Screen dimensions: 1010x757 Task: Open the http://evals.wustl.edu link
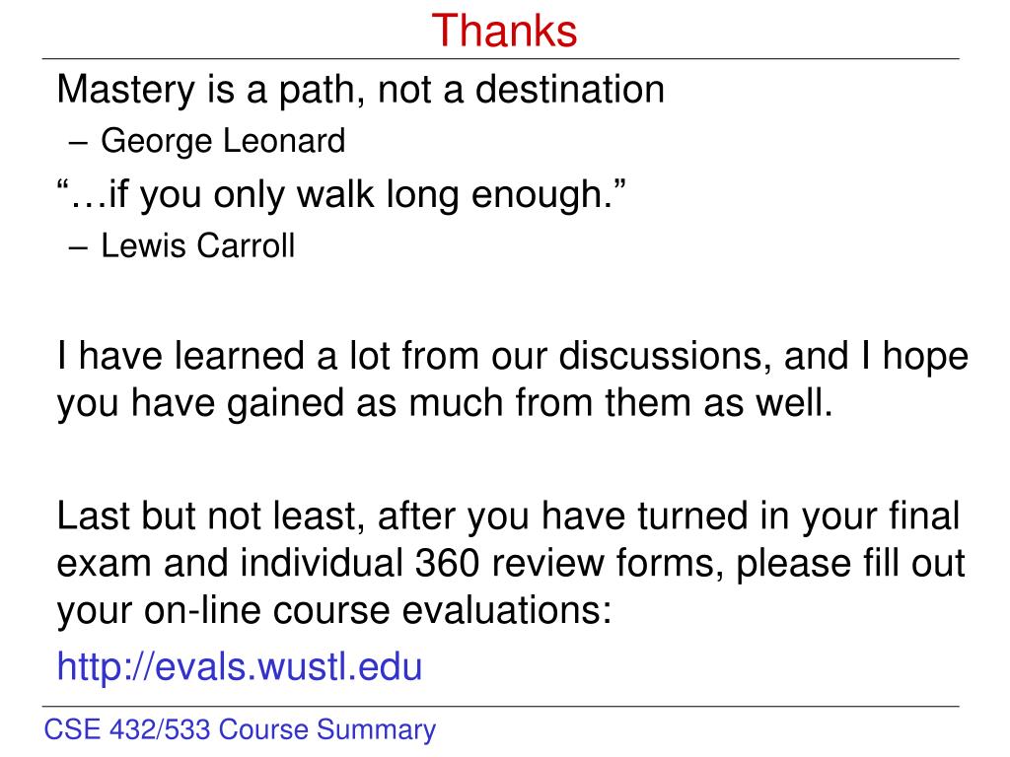(240, 666)
